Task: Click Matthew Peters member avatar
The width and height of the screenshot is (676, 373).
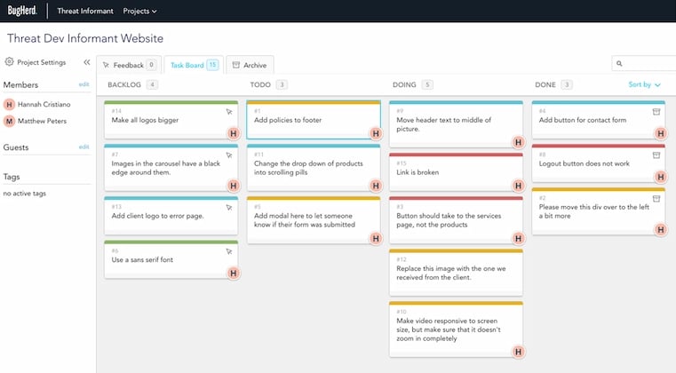Action: 10,120
